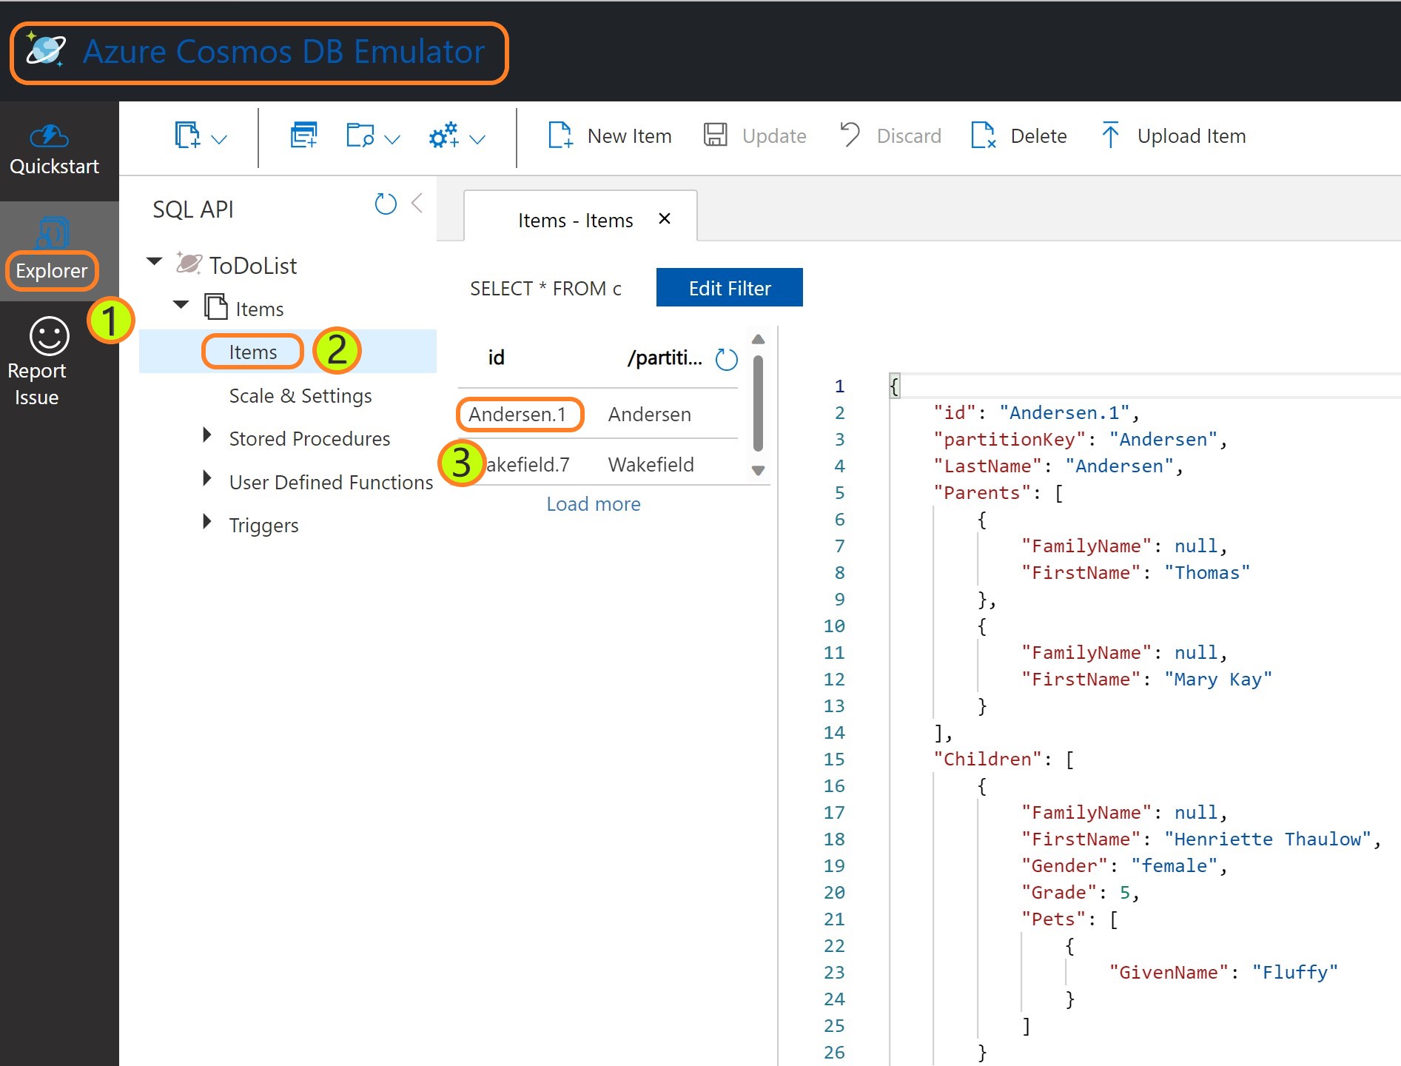Click the Load more link
Viewport: 1401px width, 1066px height.
coord(594,504)
